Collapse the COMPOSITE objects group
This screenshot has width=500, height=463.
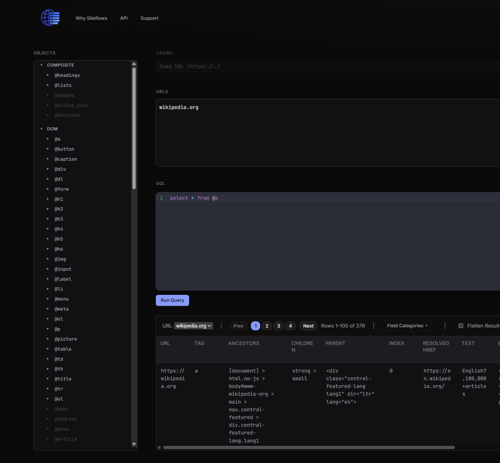click(x=41, y=65)
